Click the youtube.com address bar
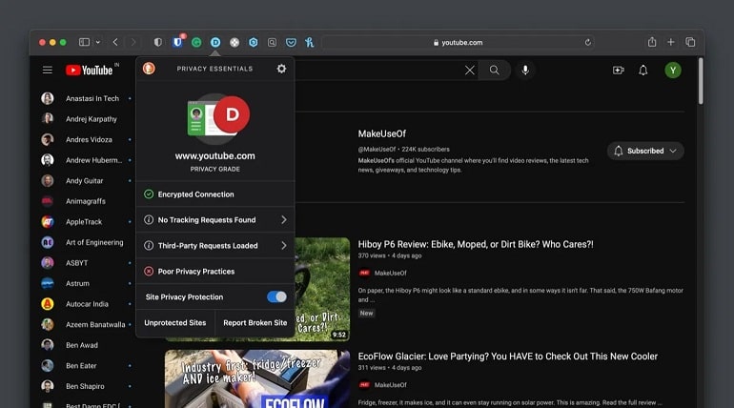This screenshot has height=408, width=734. pos(458,42)
